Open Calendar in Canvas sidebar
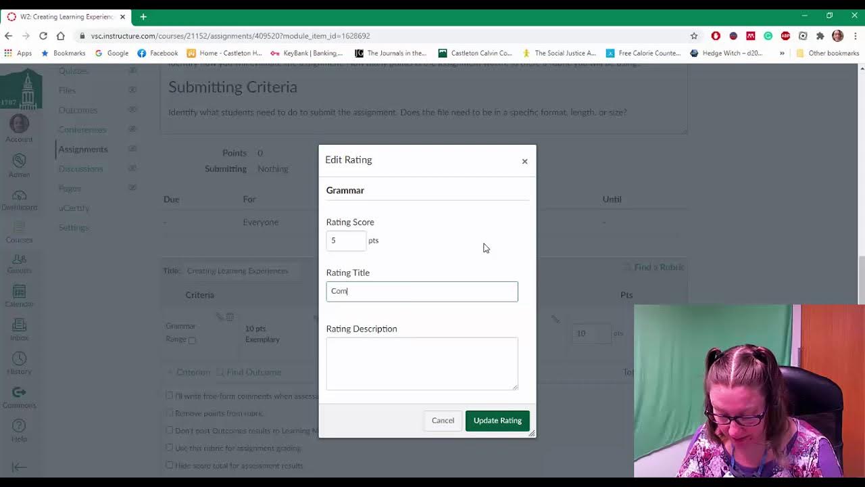This screenshot has height=487, width=865. pyautogui.click(x=19, y=296)
